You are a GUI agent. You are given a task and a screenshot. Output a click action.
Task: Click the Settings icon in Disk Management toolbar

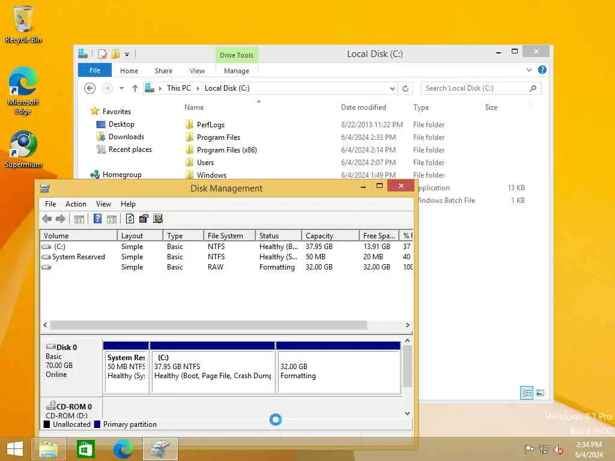click(x=158, y=218)
